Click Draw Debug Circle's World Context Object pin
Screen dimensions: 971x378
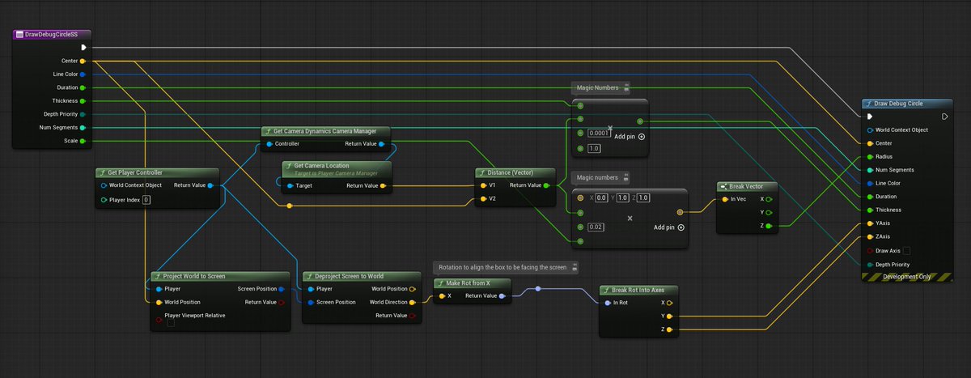(870, 130)
